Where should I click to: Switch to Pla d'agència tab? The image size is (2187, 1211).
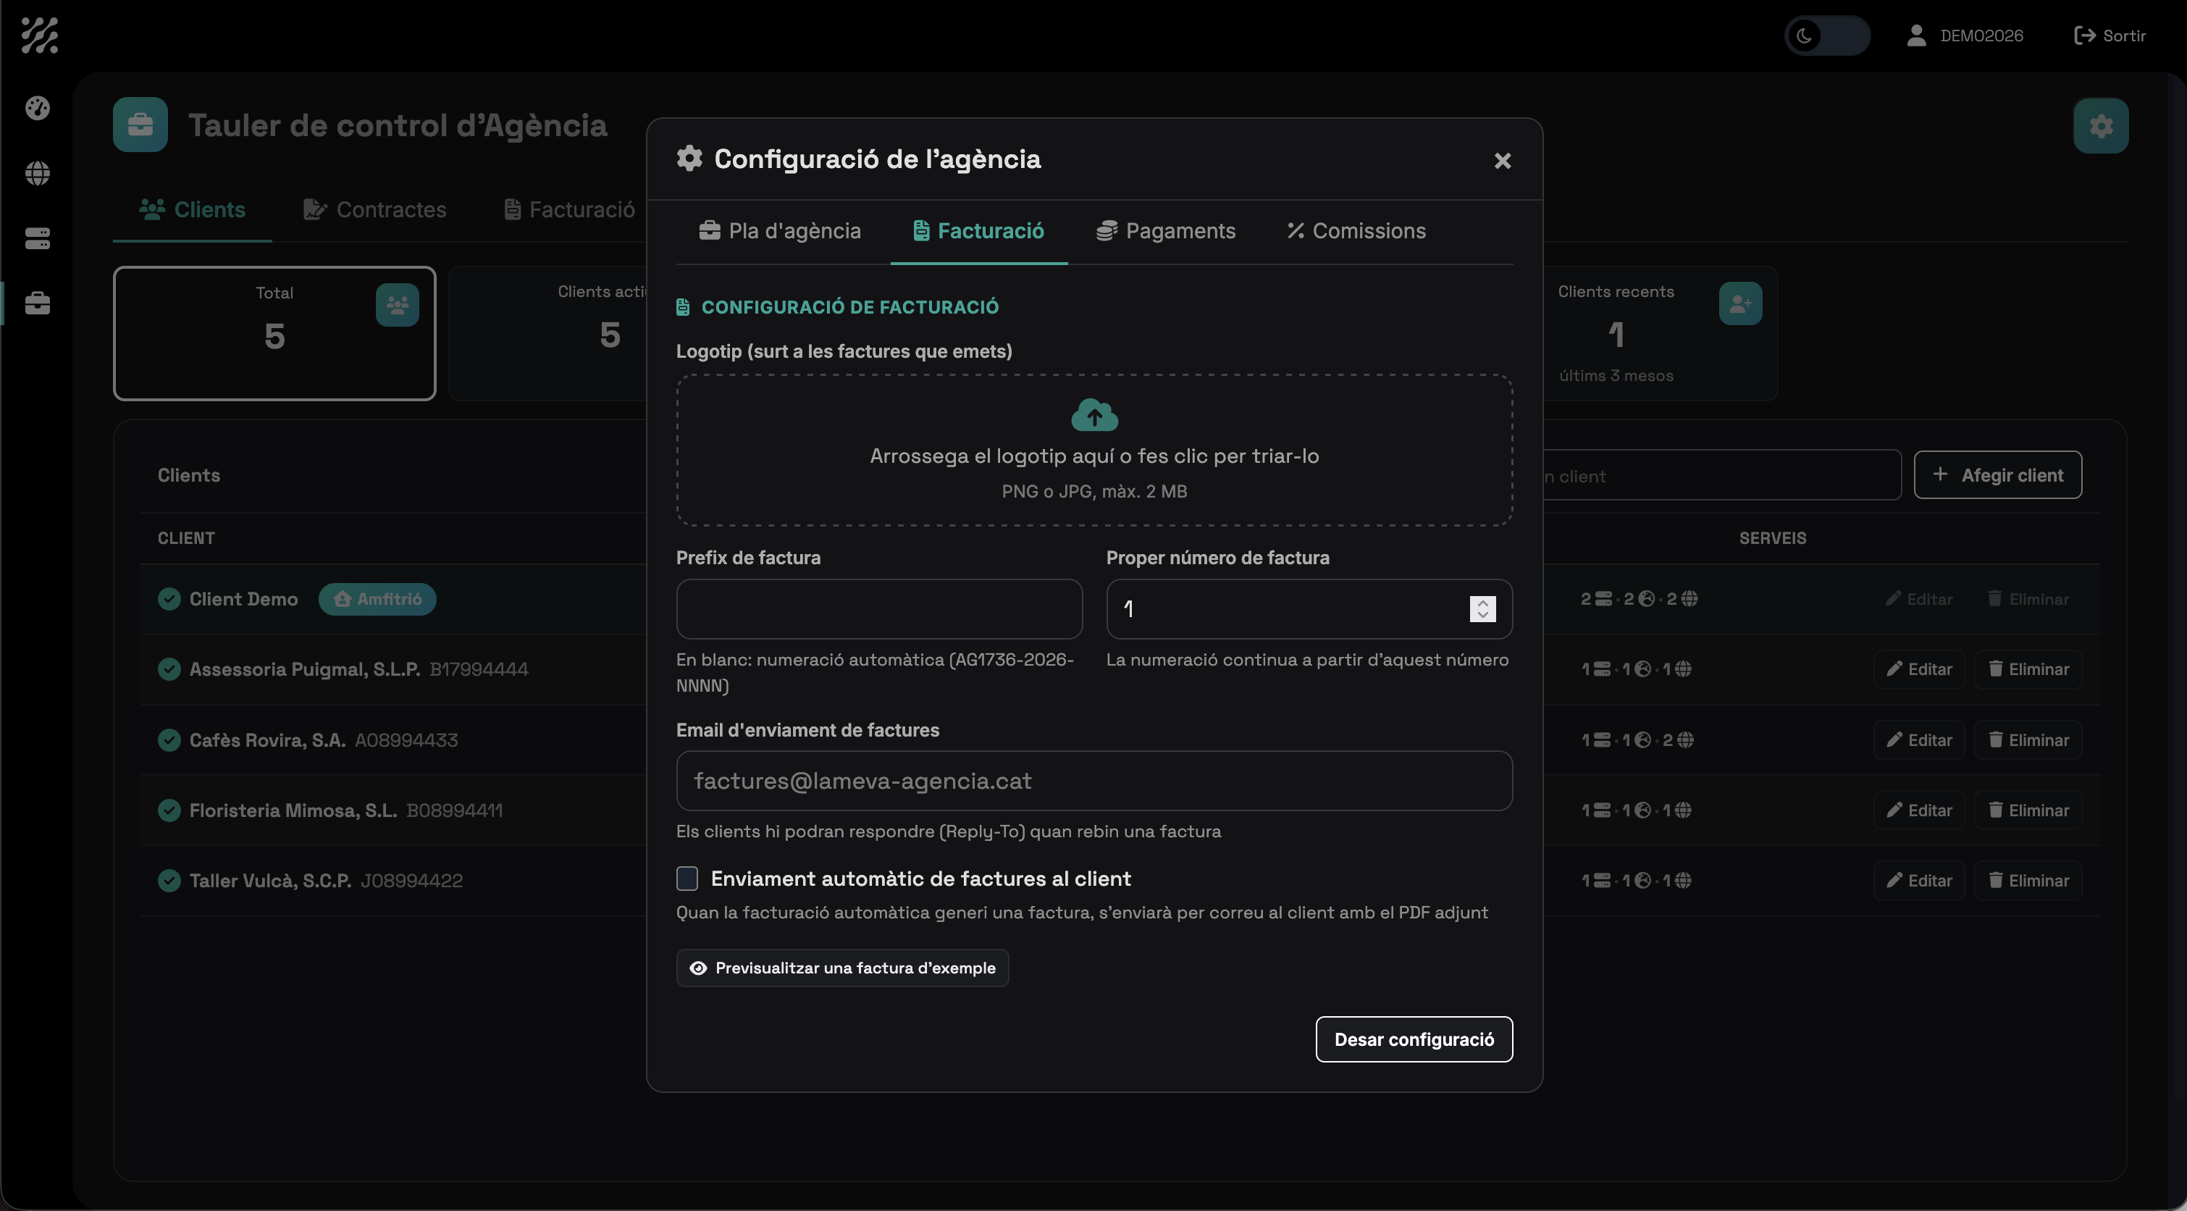click(779, 231)
